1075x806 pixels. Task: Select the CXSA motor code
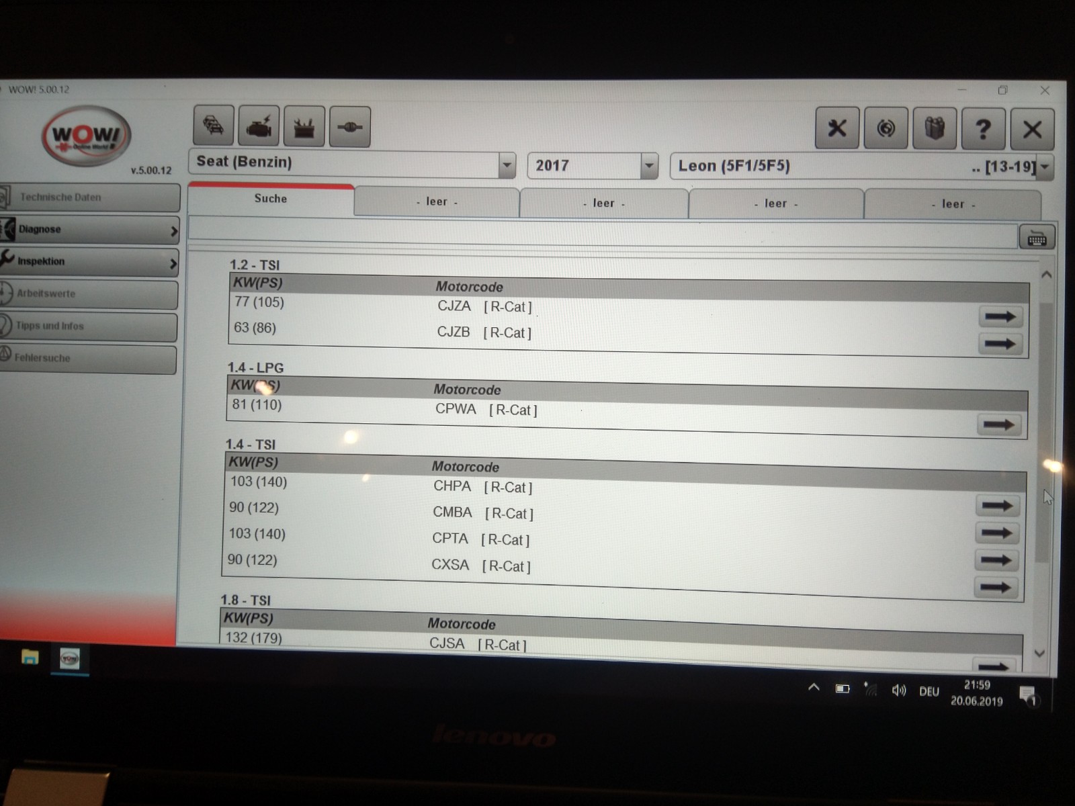click(450, 565)
